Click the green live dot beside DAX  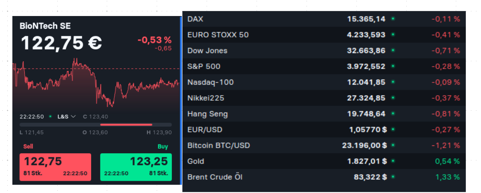(x=393, y=19)
